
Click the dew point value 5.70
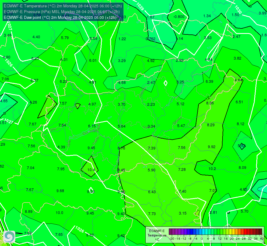(x=245, y=211)
